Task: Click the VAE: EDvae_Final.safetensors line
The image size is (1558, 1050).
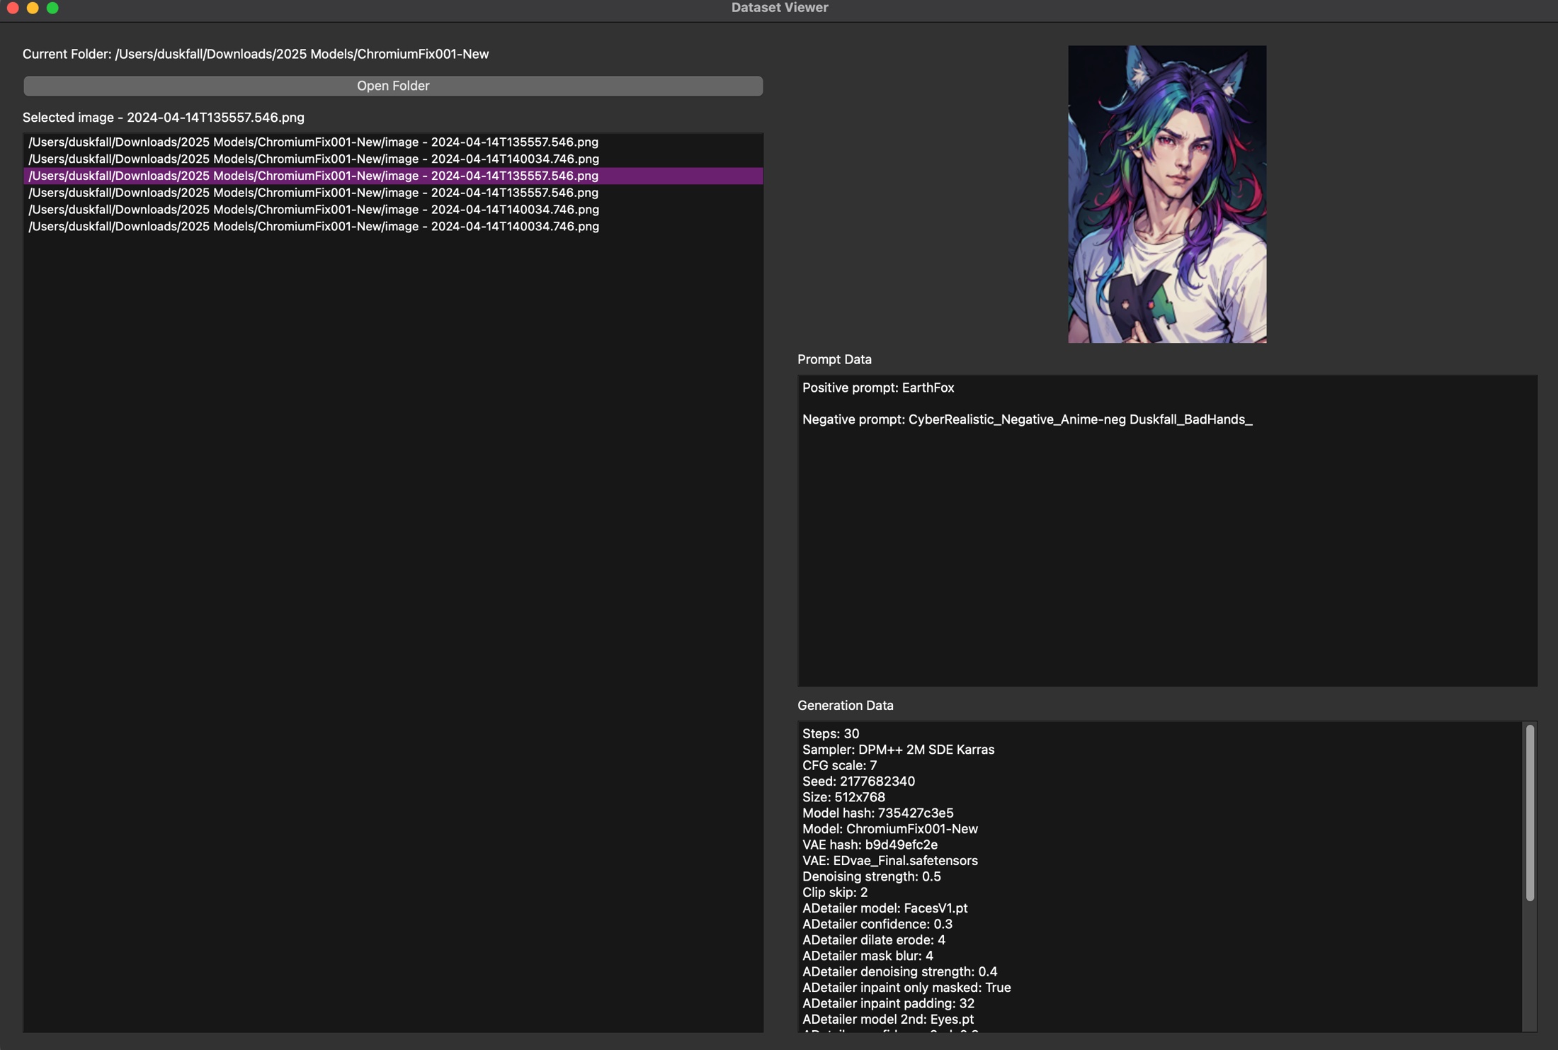Action: click(890, 860)
